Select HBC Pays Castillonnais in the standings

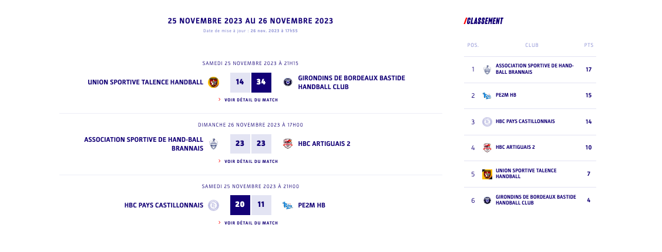pos(525,122)
